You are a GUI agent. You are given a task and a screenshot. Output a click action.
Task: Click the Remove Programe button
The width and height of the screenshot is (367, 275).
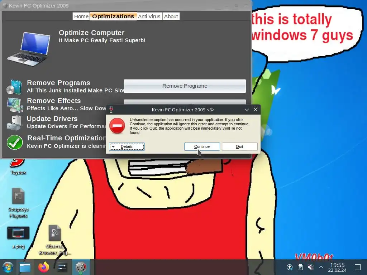pos(185,86)
